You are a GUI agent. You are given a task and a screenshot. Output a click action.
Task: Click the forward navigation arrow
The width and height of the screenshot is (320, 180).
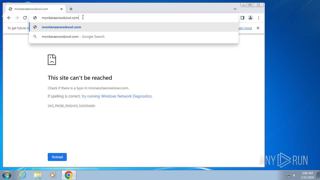tap(17, 18)
